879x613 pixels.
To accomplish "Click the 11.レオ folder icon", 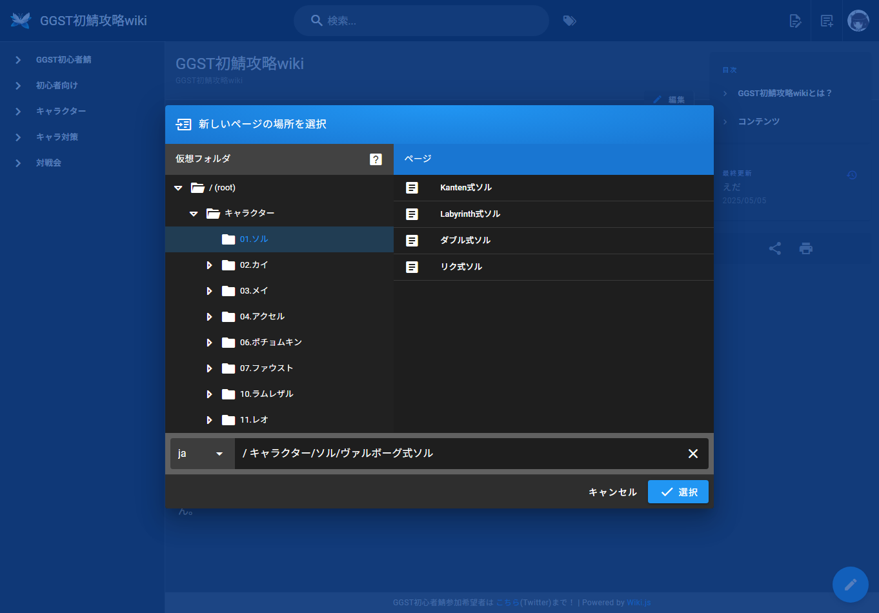I will (x=228, y=420).
